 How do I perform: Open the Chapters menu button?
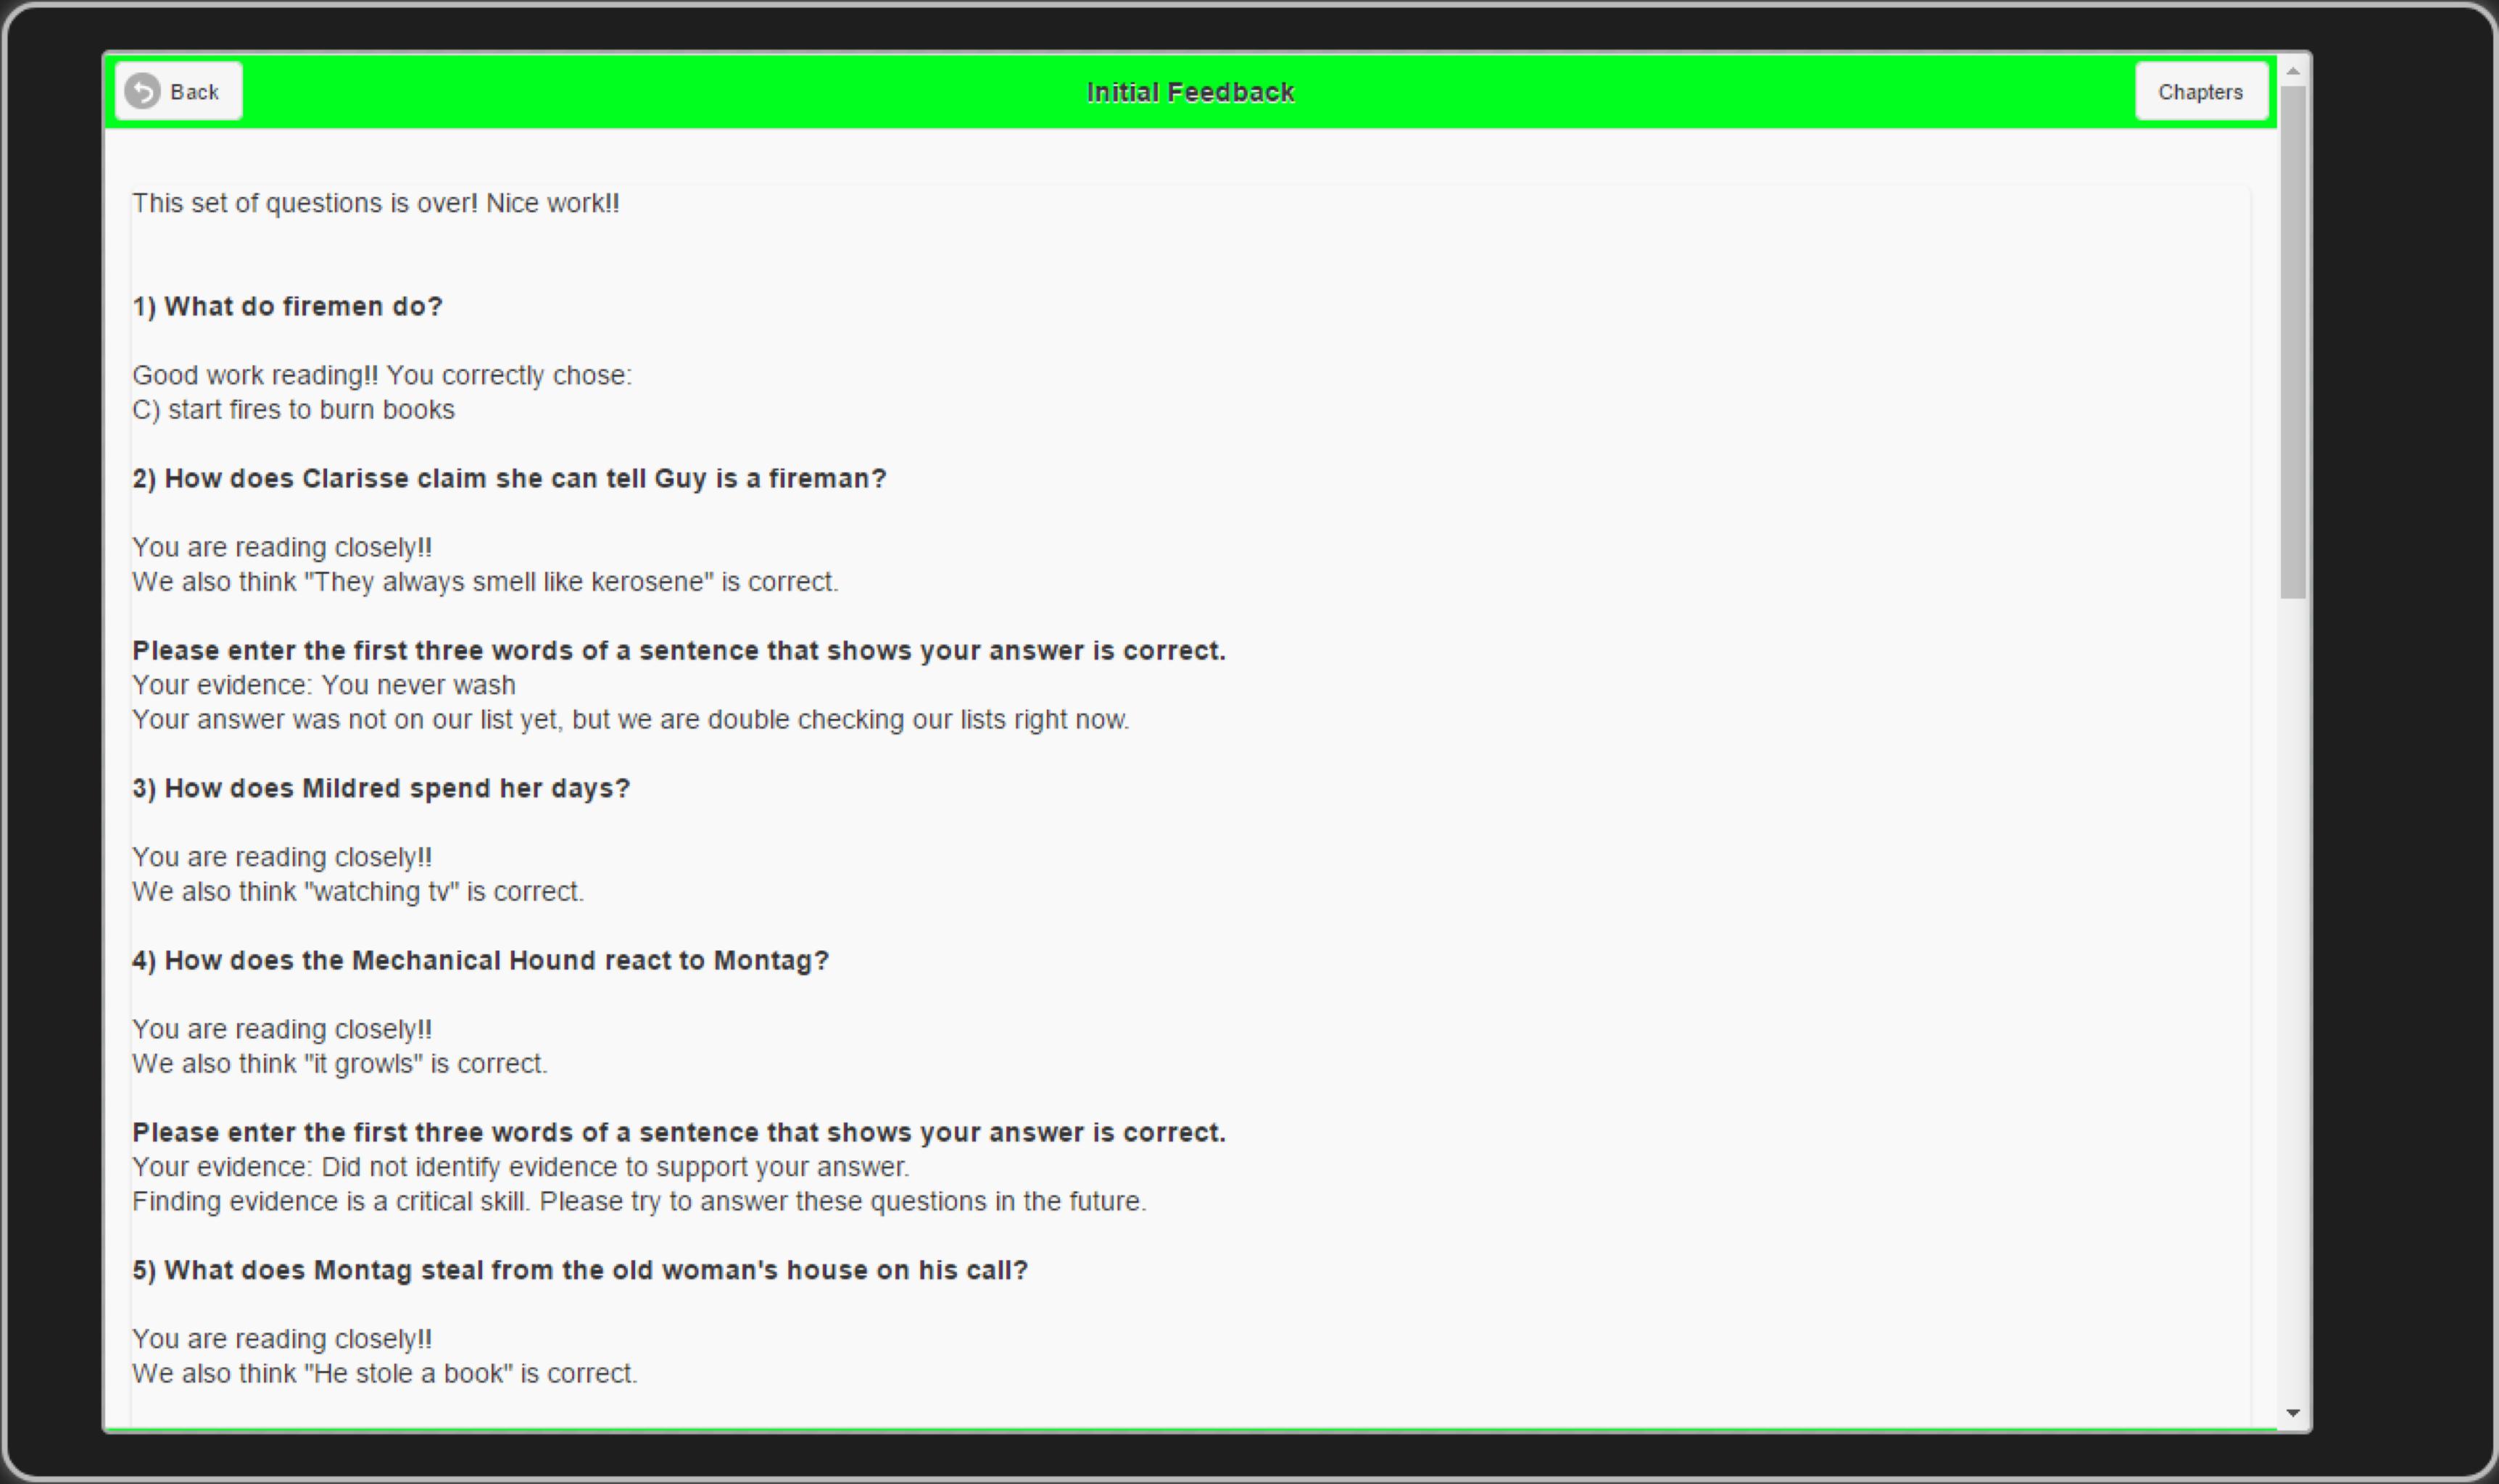click(x=2201, y=91)
